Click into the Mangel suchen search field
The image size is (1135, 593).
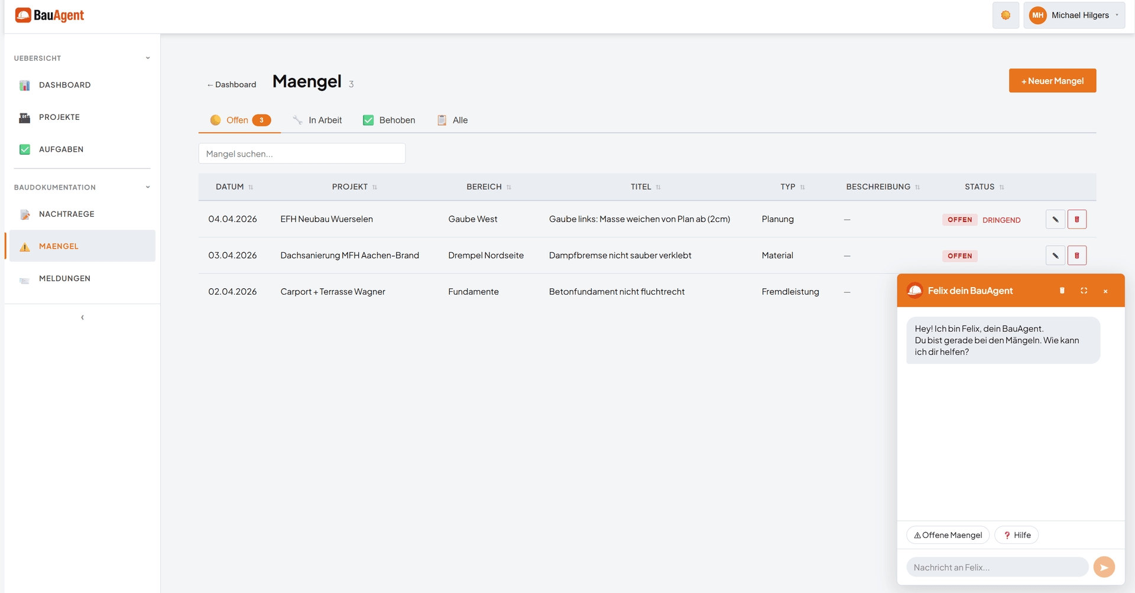301,153
